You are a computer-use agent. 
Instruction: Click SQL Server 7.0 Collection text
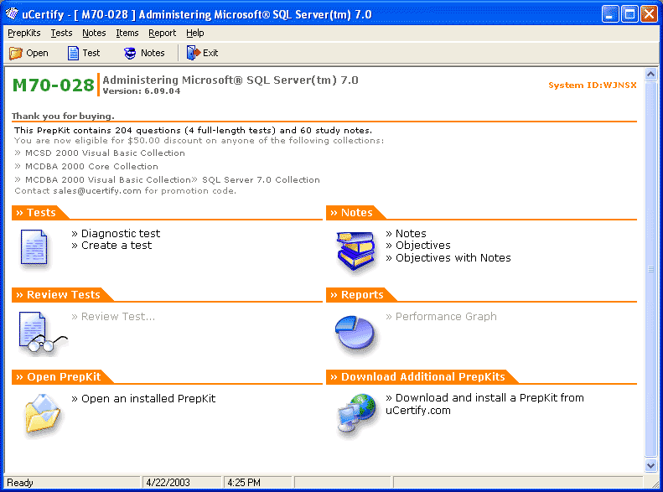(x=261, y=180)
